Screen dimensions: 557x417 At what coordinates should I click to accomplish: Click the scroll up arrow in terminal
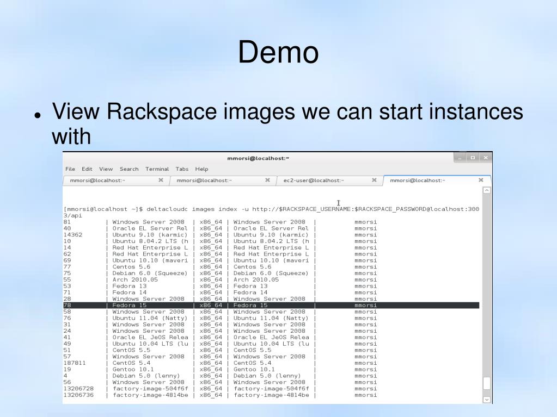[487, 190]
